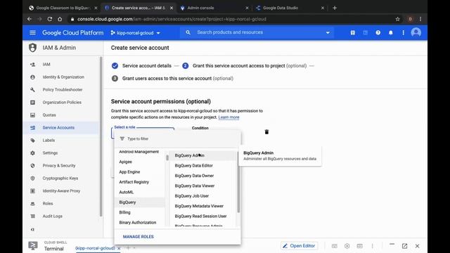Follow the Learn more link
The height and width of the screenshot is (253, 450).
point(229,117)
